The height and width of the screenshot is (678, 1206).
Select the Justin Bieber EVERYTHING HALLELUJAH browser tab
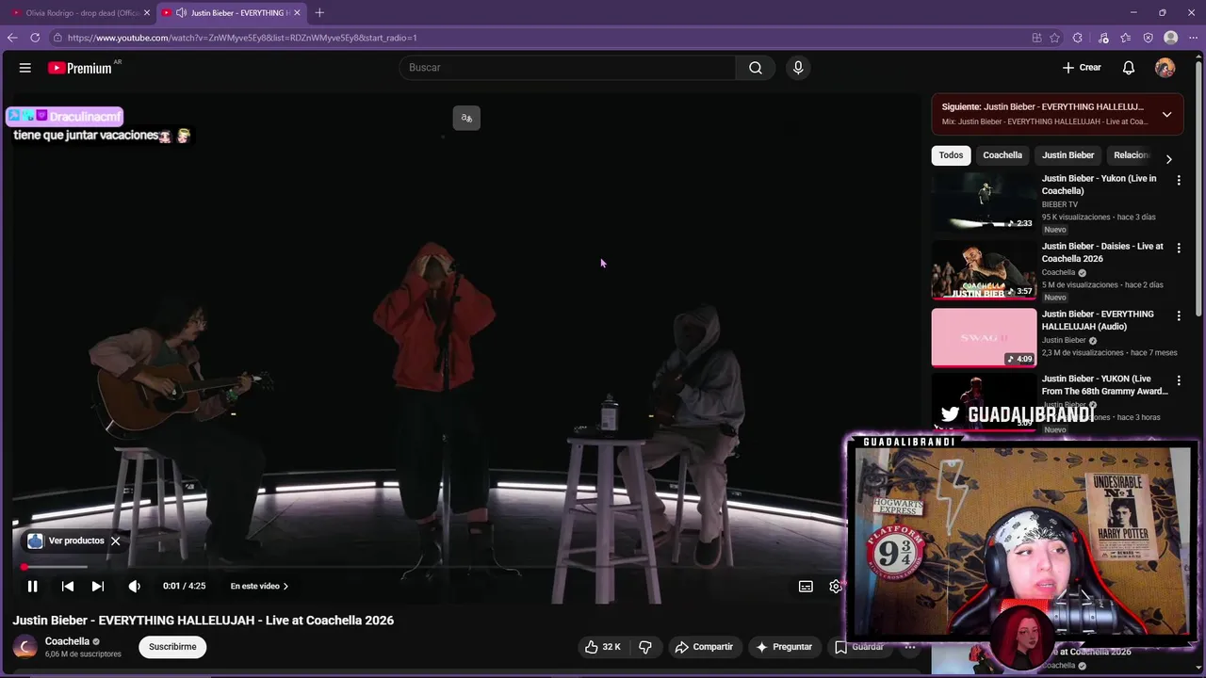click(232, 12)
